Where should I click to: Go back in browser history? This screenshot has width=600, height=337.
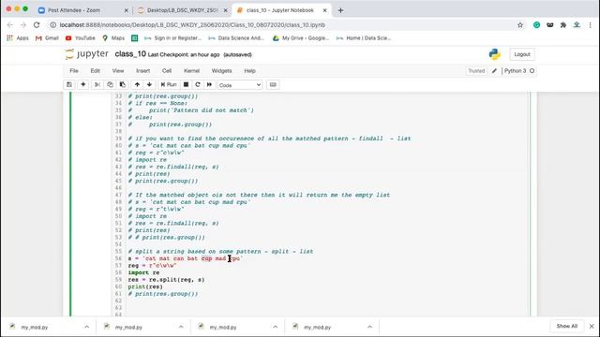pos(10,25)
